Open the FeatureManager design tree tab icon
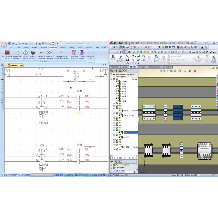This screenshot has width=218, height=218. pos(112,71)
